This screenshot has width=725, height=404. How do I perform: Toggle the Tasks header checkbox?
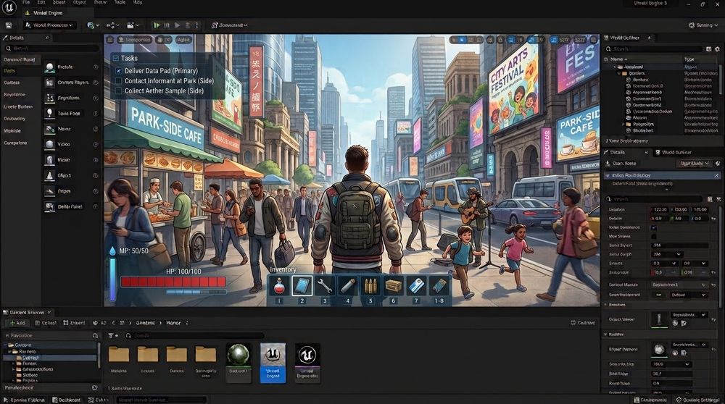tap(115, 58)
